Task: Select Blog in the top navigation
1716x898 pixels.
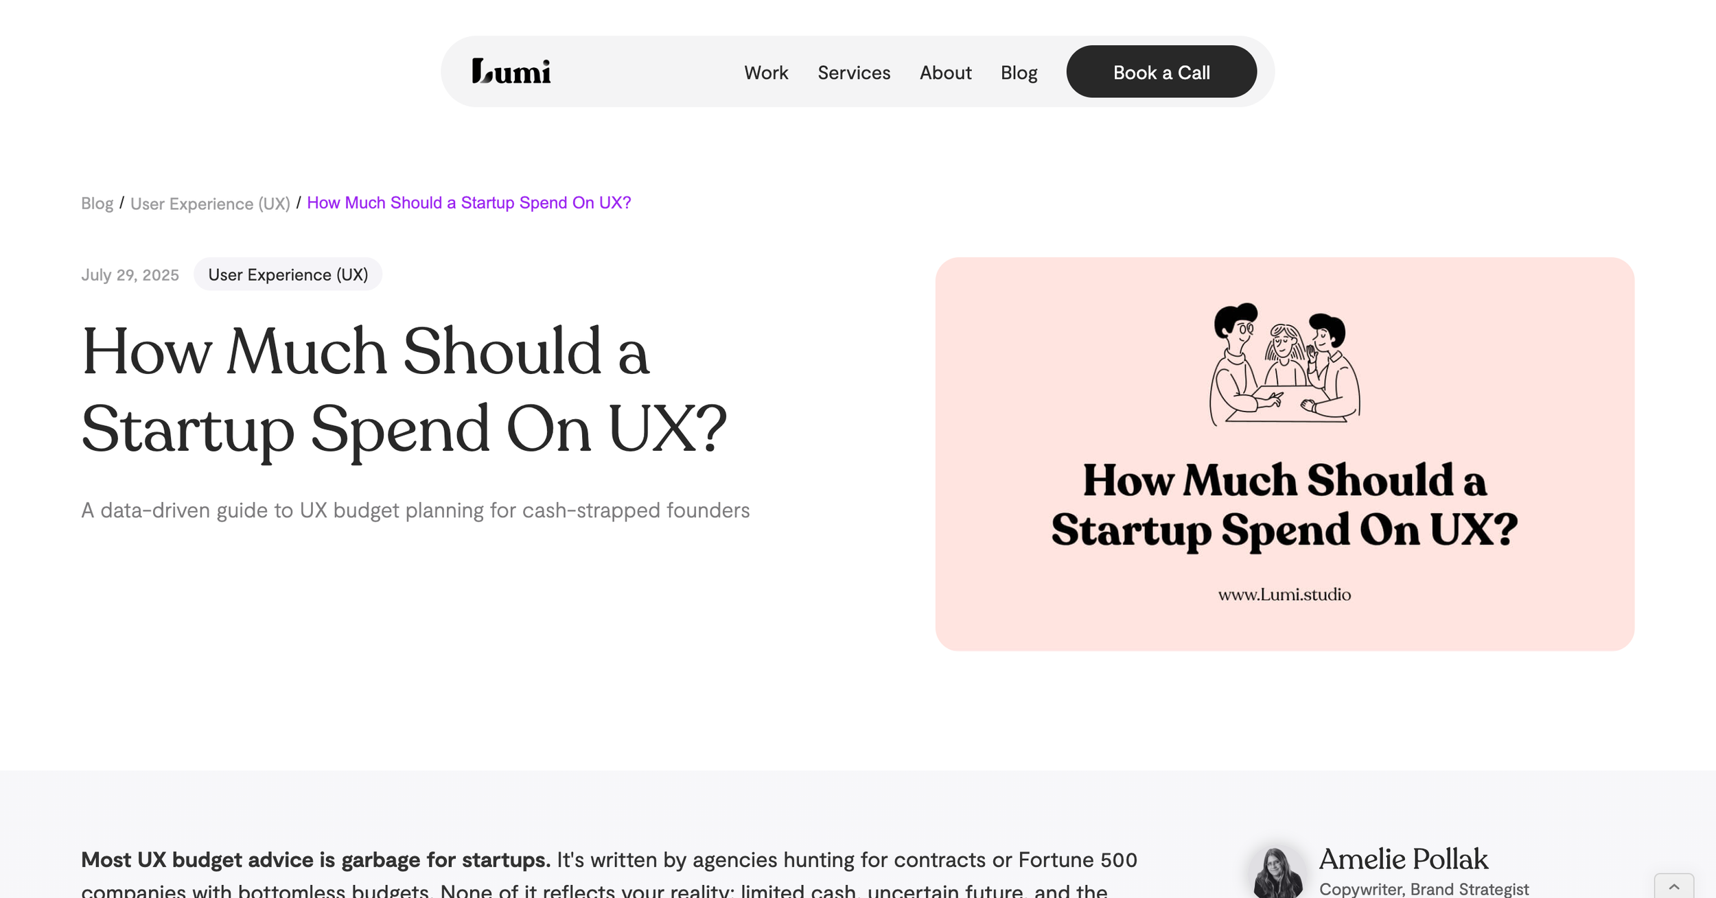Action: (1019, 73)
